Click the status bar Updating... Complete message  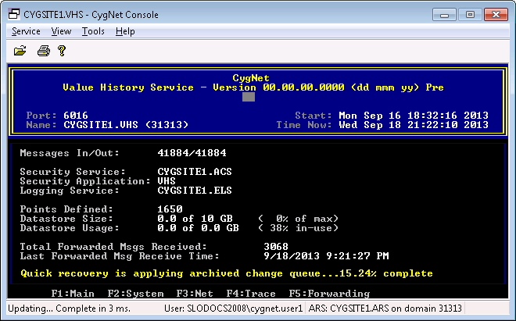(x=70, y=309)
